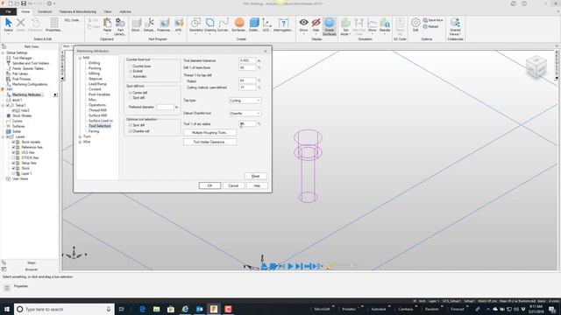Switch to the View ribbon tab

tap(107, 11)
